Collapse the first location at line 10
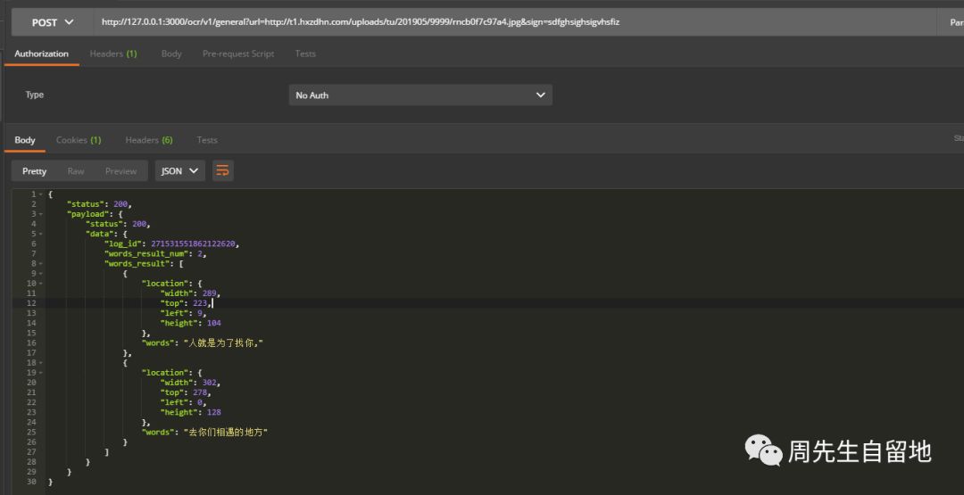 (40, 283)
